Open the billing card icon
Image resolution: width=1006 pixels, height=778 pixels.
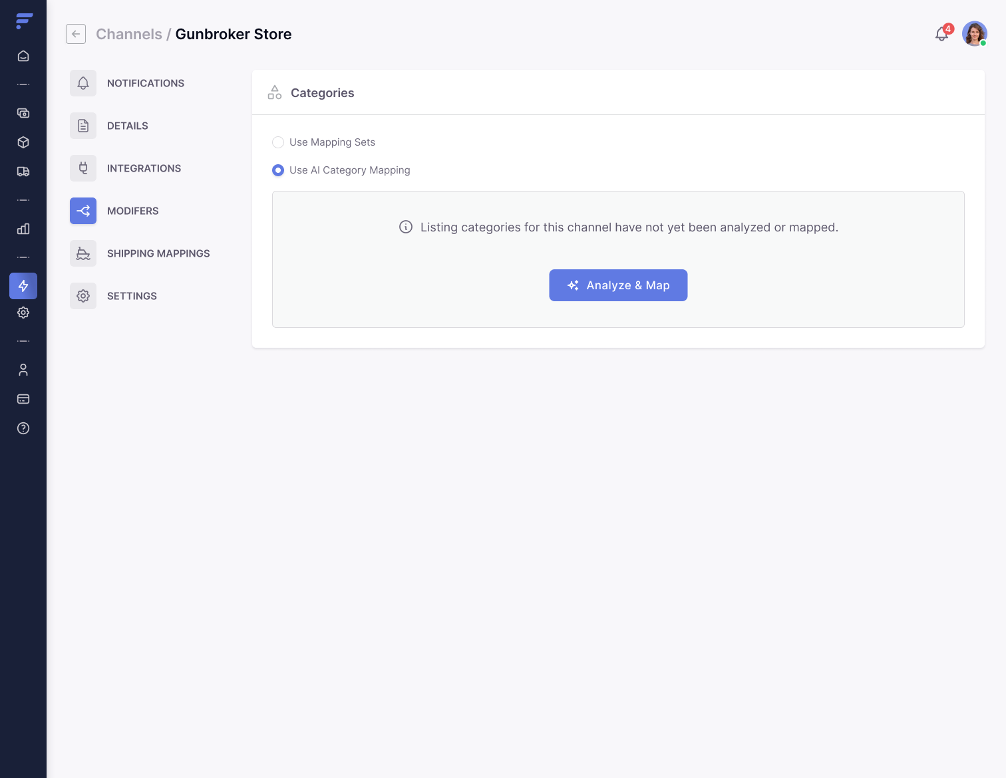23,399
